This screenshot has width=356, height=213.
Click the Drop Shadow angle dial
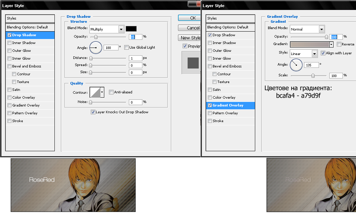pyautogui.click(x=96, y=48)
